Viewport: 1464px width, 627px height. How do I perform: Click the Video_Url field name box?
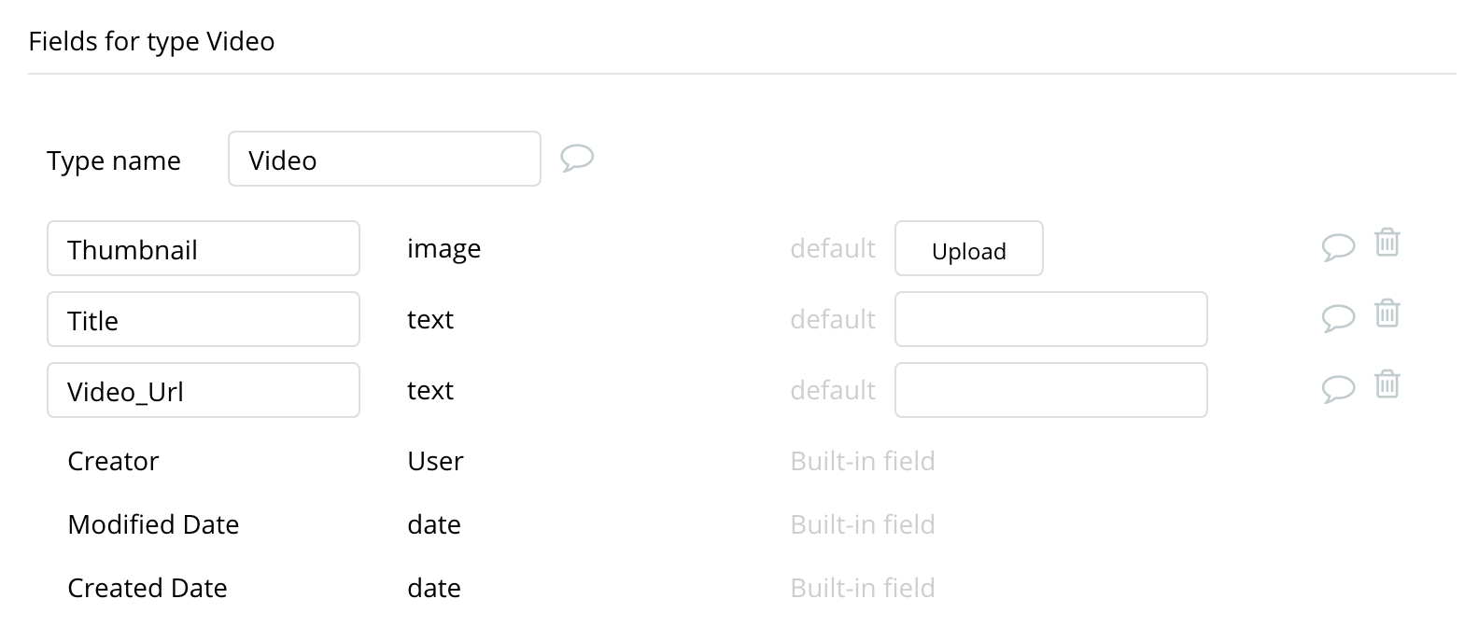(x=204, y=390)
